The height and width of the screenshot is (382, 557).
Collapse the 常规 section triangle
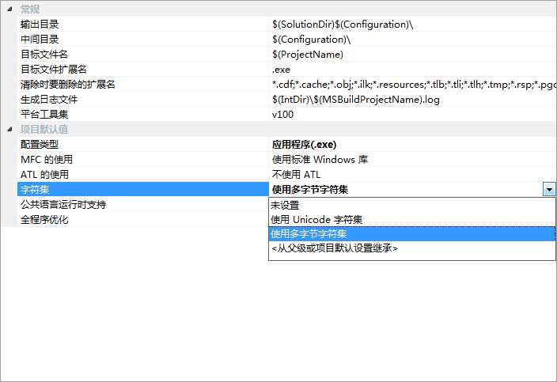click(x=9, y=9)
